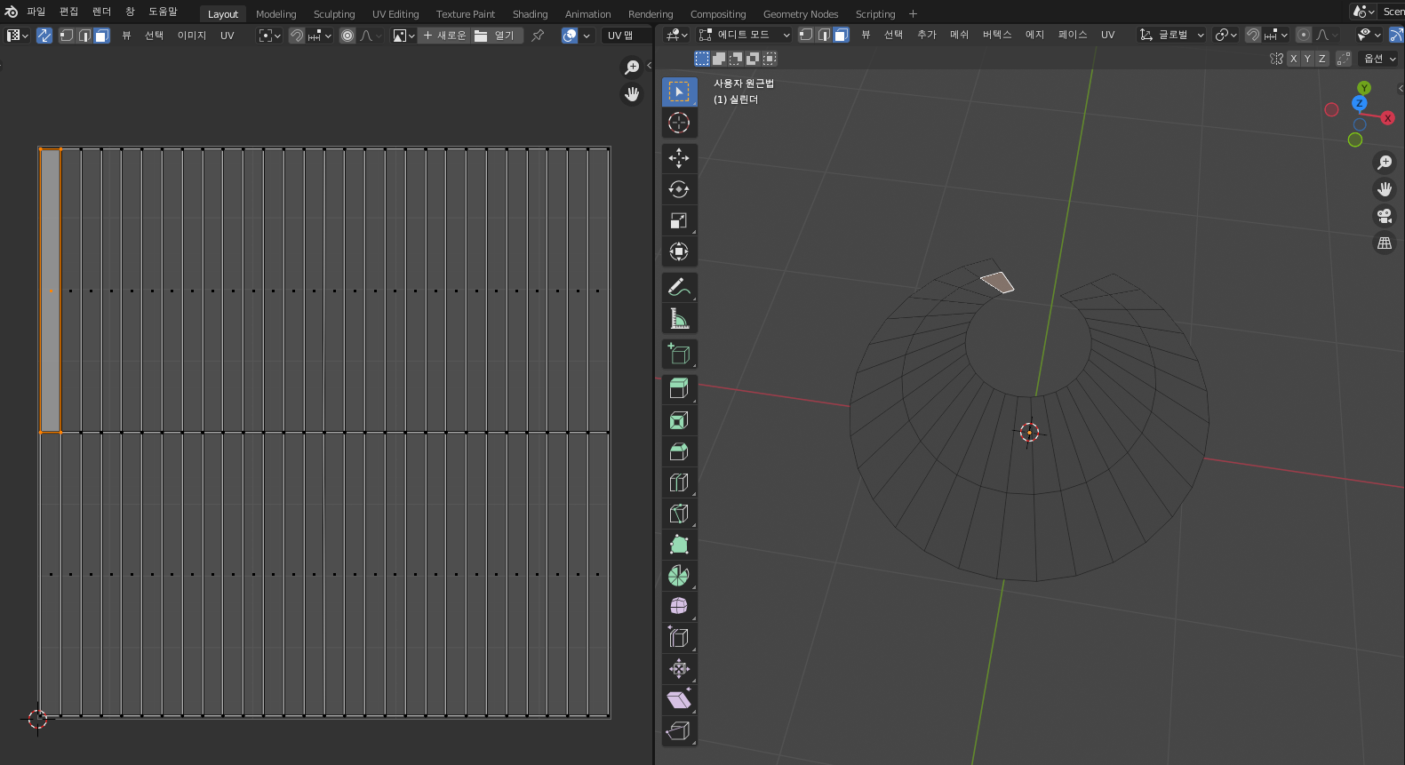Enable vertex select mode in UV editor
Screen dimensions: 1405x765
(x=67, y=36)
